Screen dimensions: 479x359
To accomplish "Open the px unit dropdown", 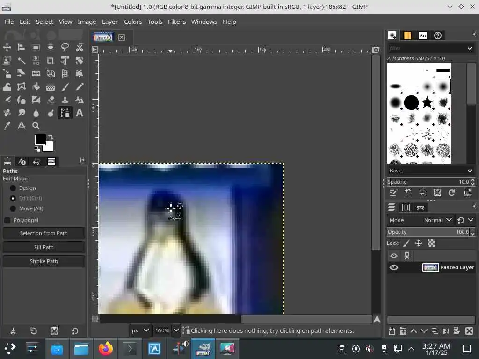I will click(x=140, y=330).
